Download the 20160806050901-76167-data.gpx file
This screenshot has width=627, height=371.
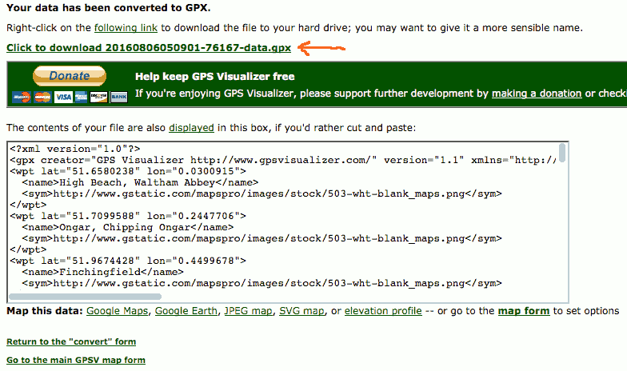click(x=149, y=47)
